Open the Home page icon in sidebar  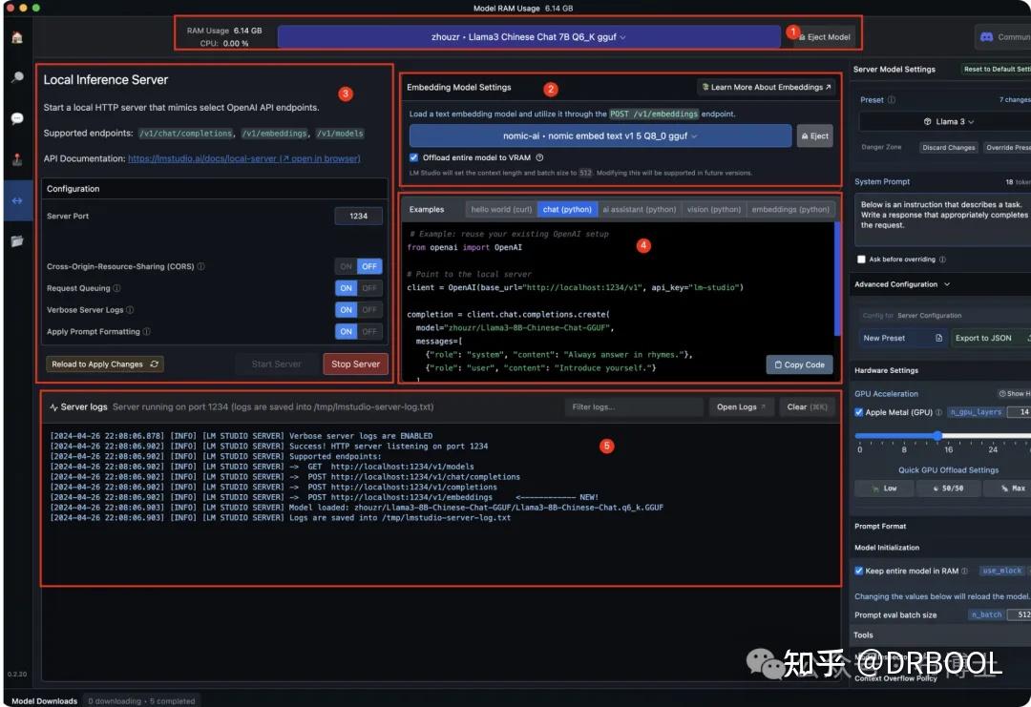pyautogui.click(x=16, y=39)
